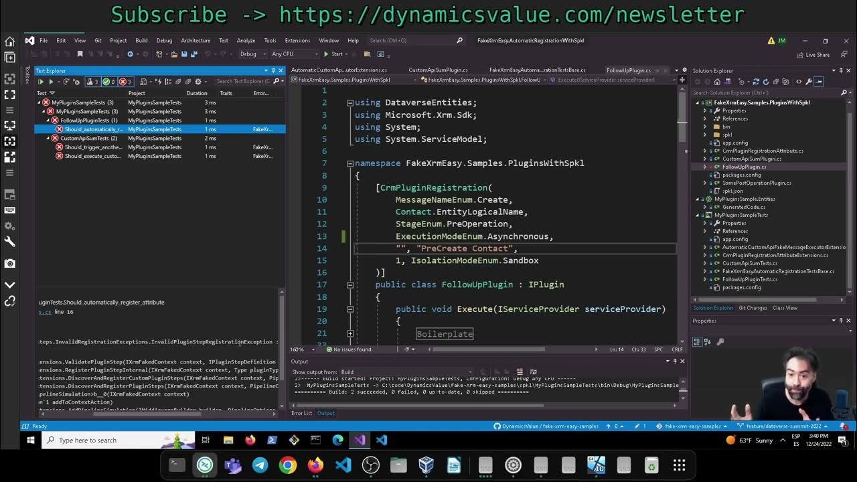Open Microsoft Edge from the taskbar
857x482 pixels.
[337, 440]
